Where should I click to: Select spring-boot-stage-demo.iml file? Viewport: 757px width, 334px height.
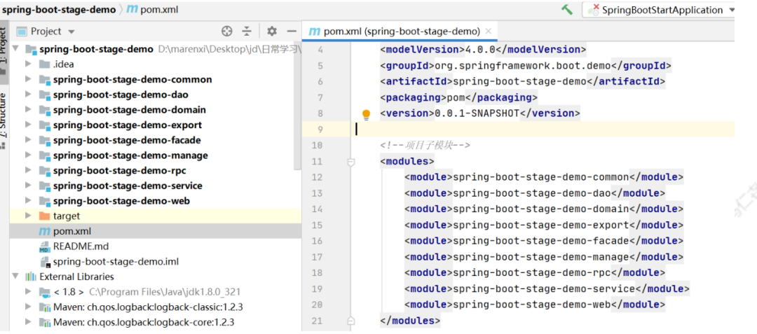pos(116,262)
